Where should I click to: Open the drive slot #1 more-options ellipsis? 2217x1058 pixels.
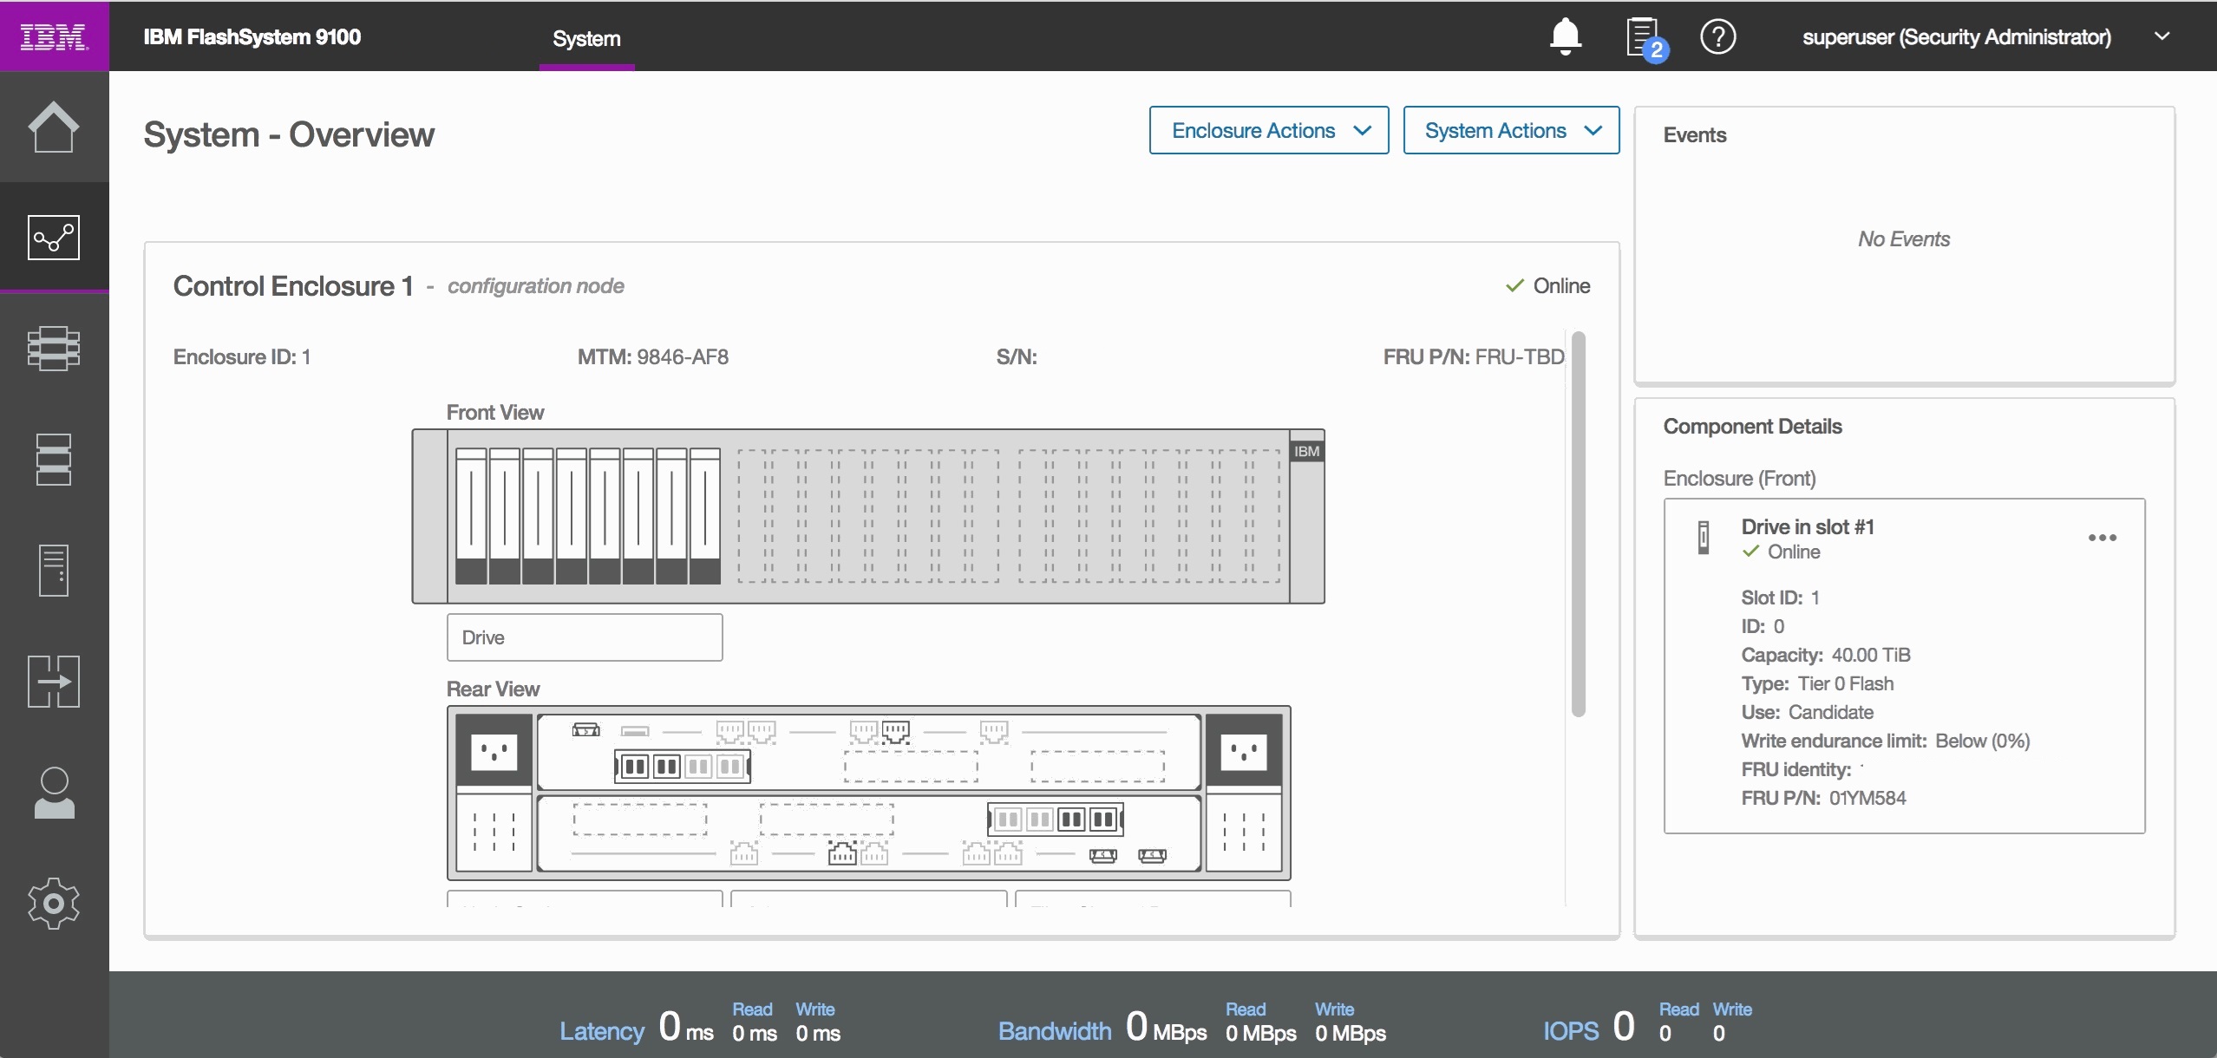[x=2103, y=538]
